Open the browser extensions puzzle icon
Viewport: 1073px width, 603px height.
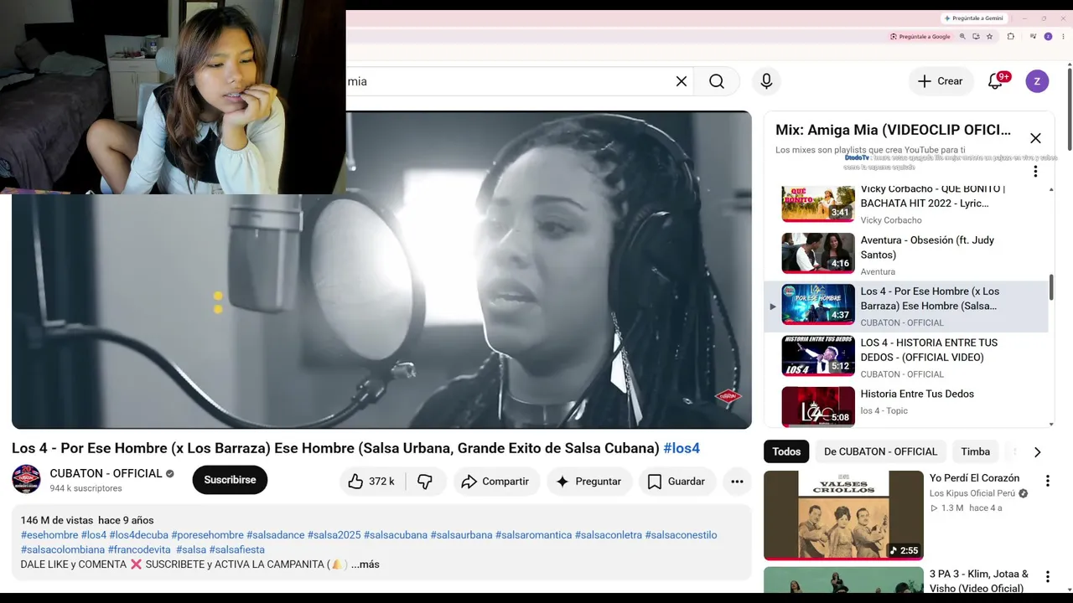(1010, 37)
